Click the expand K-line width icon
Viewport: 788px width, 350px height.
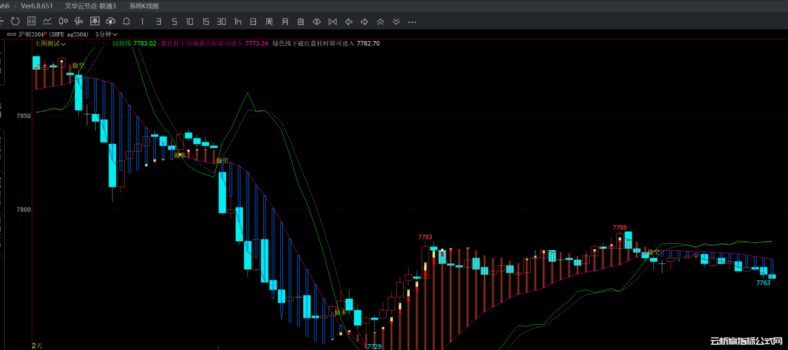tap(317, 22)
